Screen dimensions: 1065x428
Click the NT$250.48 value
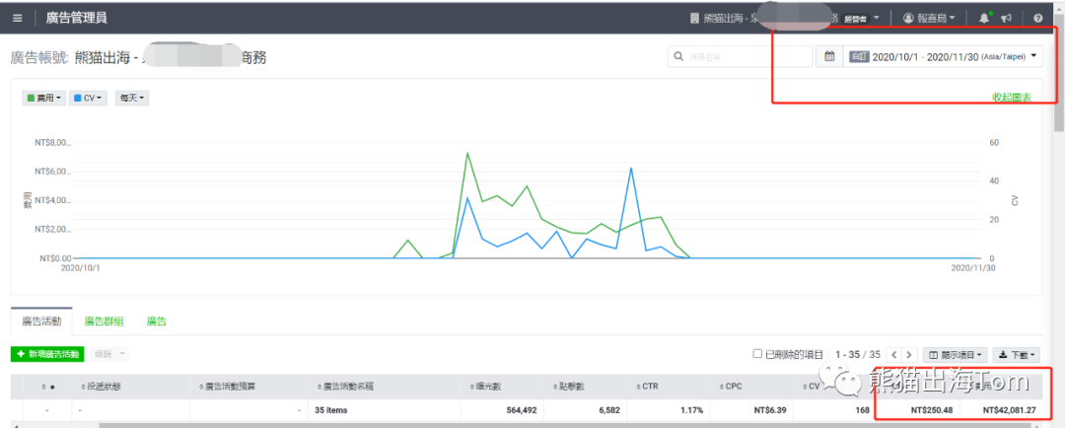point(931,410)
